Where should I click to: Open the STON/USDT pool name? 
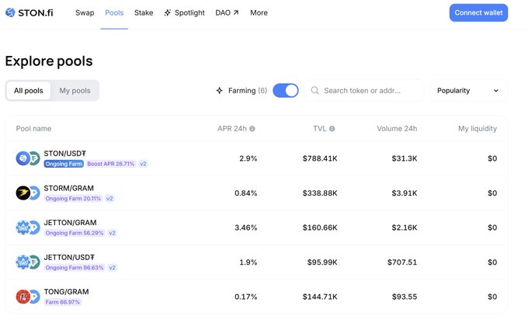click(65, 154)
